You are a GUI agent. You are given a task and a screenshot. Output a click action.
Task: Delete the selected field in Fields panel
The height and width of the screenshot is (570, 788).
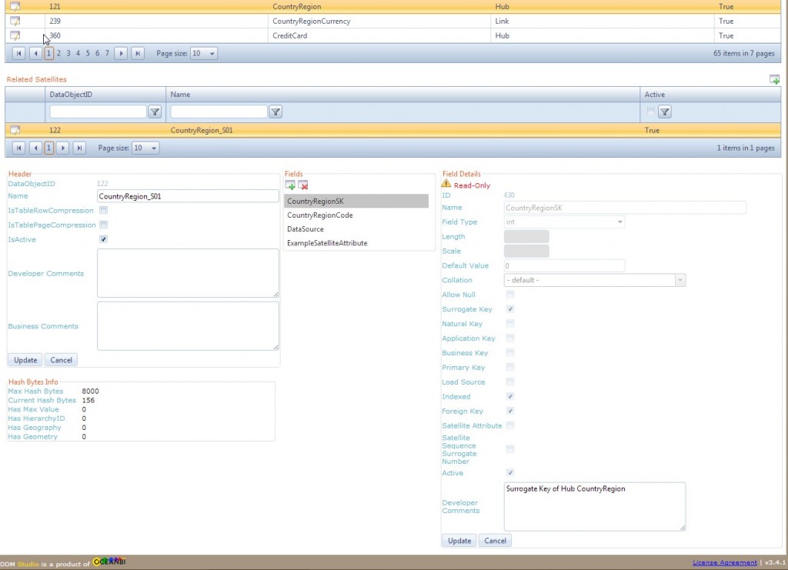[303, 185]
